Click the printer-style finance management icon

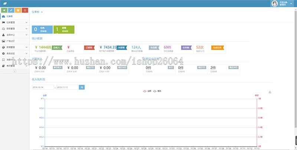tap(3, 29)
